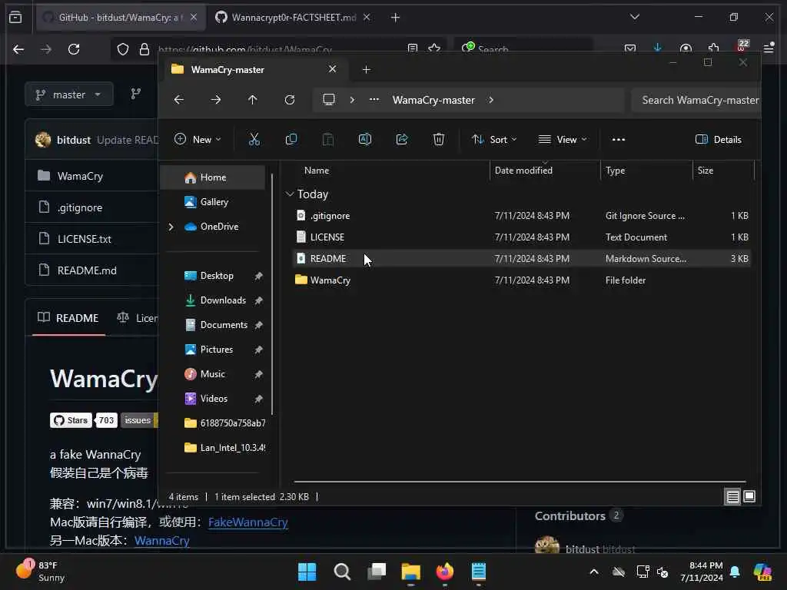Go back in File Explorer

point(178,100)
